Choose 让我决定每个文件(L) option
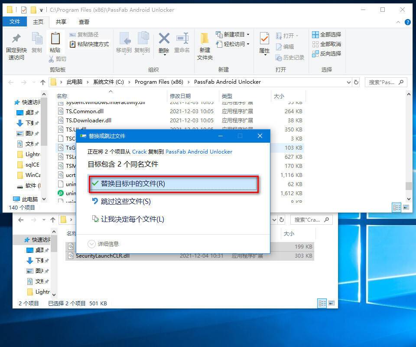 (132, 219)
